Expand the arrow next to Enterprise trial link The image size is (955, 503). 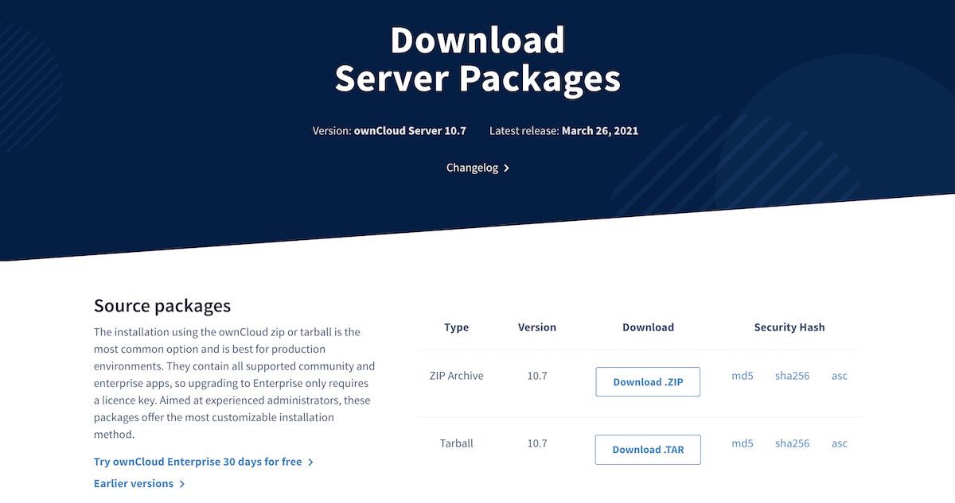[310, 461]
